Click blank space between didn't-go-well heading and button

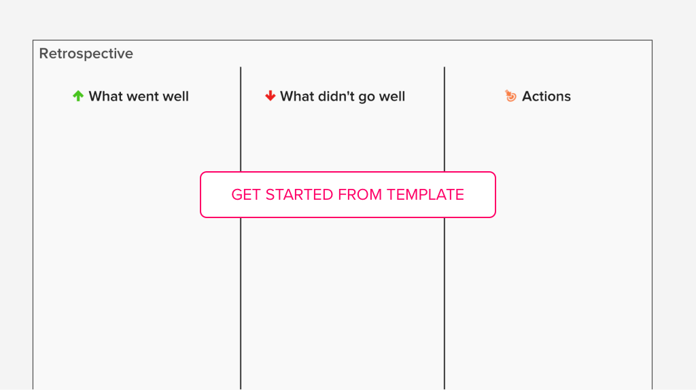pyautogui.click(x=343, y=138)
